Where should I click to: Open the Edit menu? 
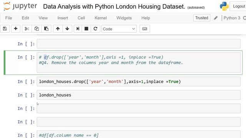pyautogui.click(x=25, y=18)
